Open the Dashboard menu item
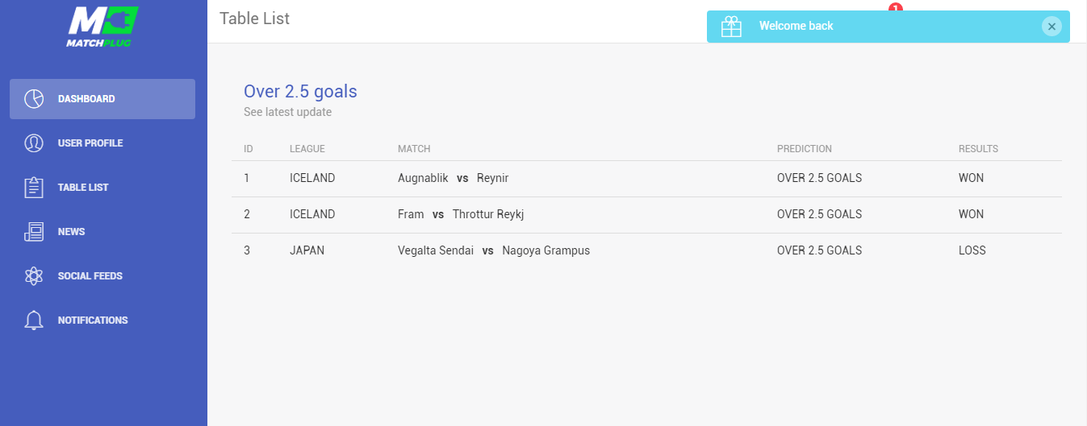 [102, 99]
